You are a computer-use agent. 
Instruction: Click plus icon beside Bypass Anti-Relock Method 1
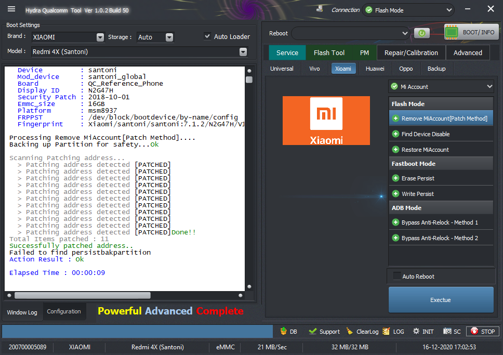tap(395, 222)
